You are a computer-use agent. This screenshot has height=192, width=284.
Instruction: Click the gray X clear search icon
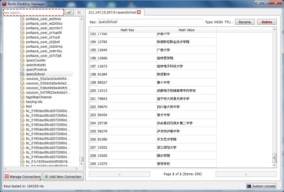click(x=79, y=12)
